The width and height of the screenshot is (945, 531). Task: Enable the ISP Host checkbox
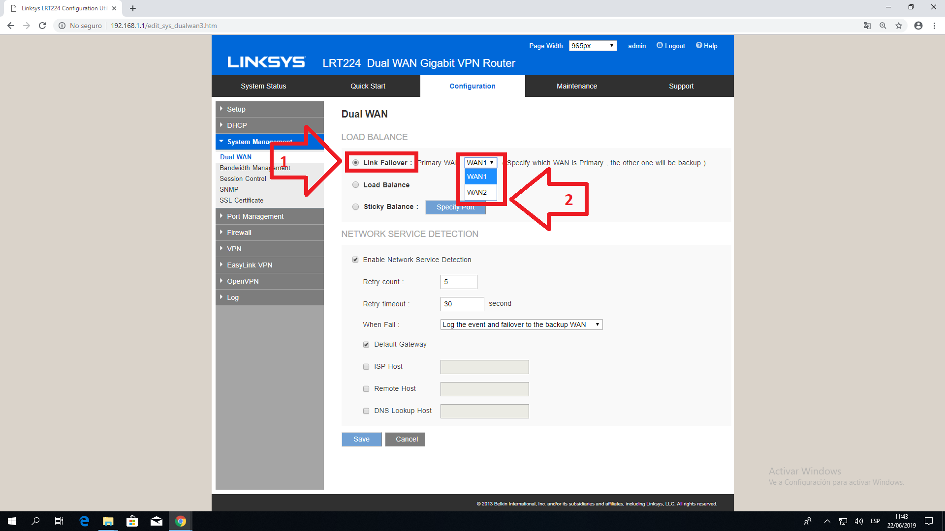pos(366,367)
